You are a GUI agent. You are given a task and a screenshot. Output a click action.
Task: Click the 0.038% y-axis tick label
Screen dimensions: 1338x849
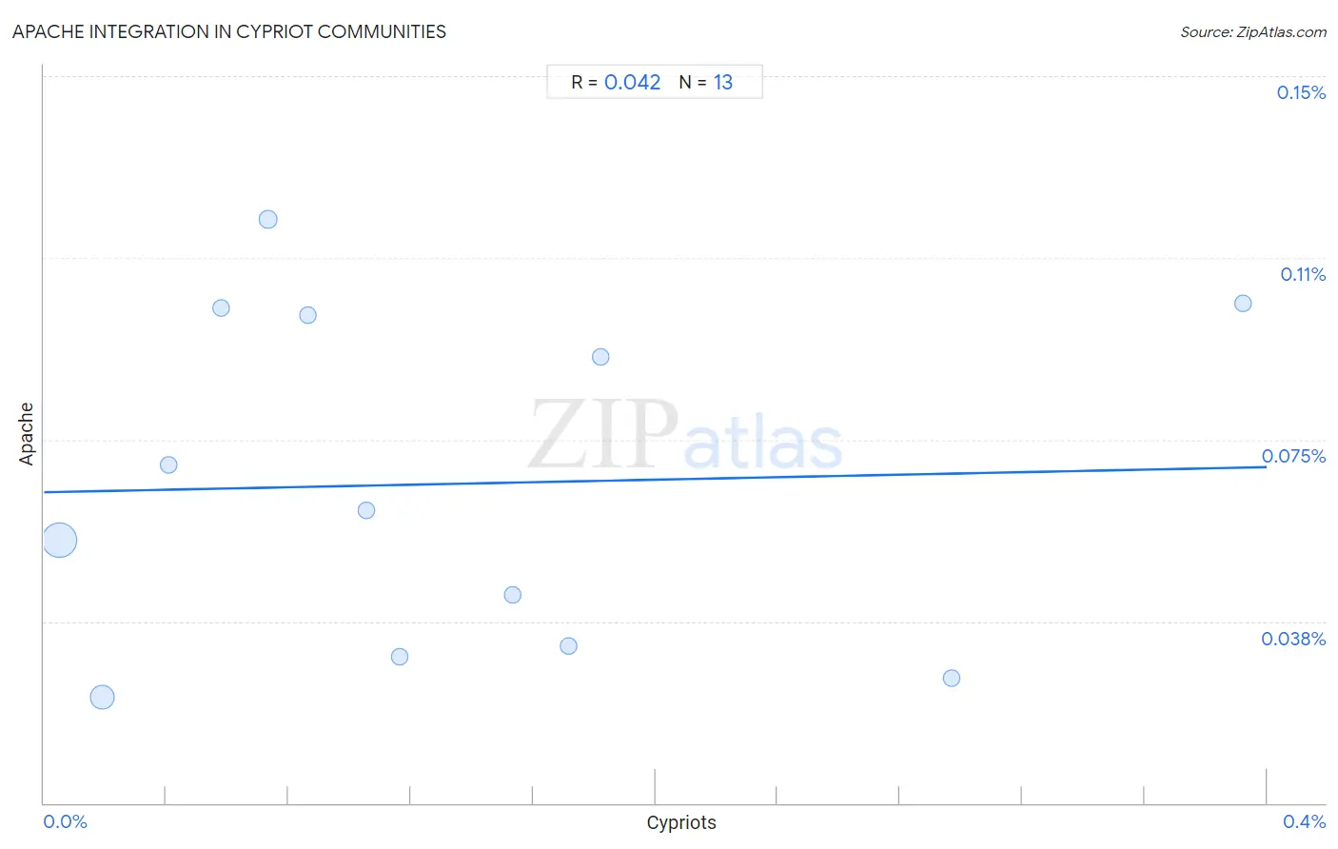coord(1294,639)
